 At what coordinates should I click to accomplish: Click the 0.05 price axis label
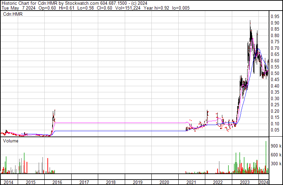tap(274, 130)
